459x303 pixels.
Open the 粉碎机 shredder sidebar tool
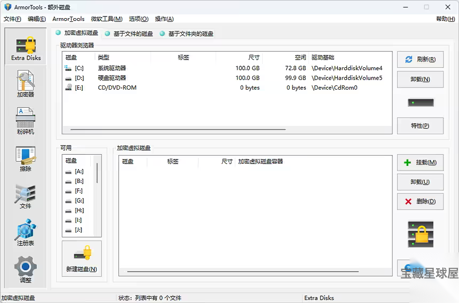26,121
